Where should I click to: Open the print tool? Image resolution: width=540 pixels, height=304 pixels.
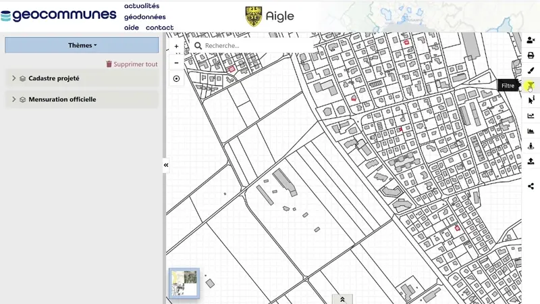coord(531,55)
